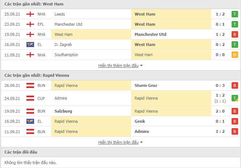Click green T badge for Admira cup match
241x168 pixels.
click(x=234, y=98)
